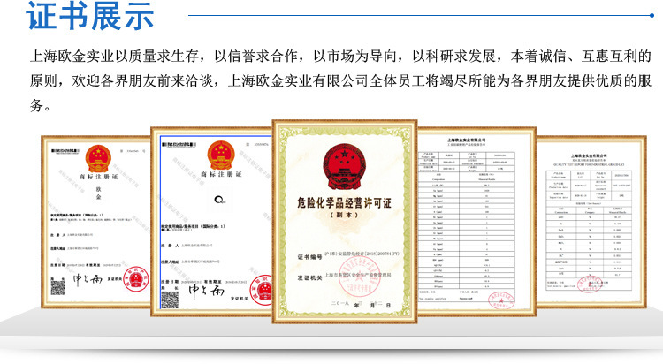The image size is (663, 364).
Task: Open the leftmost 商标注册证 certificate image
Action: pyautogui.click(x=96, y=222)
